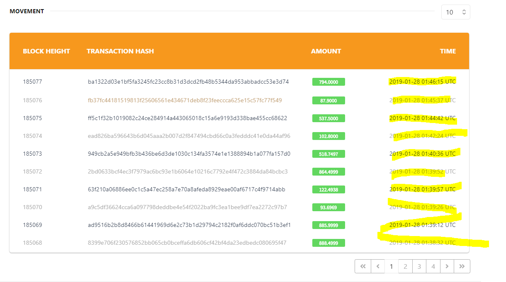506x282 pixels.
Task: Click the green amount badge 518.7497
Action: pos(328,154)
